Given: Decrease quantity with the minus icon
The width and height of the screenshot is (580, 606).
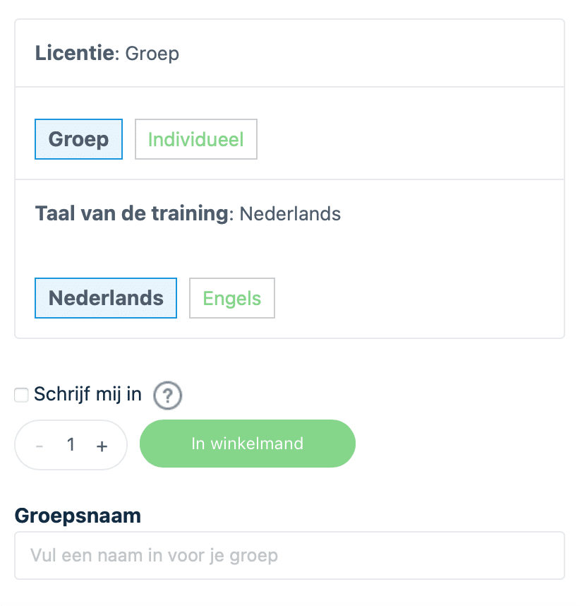Looking at the screenshot, I should (x=40, y=446).
